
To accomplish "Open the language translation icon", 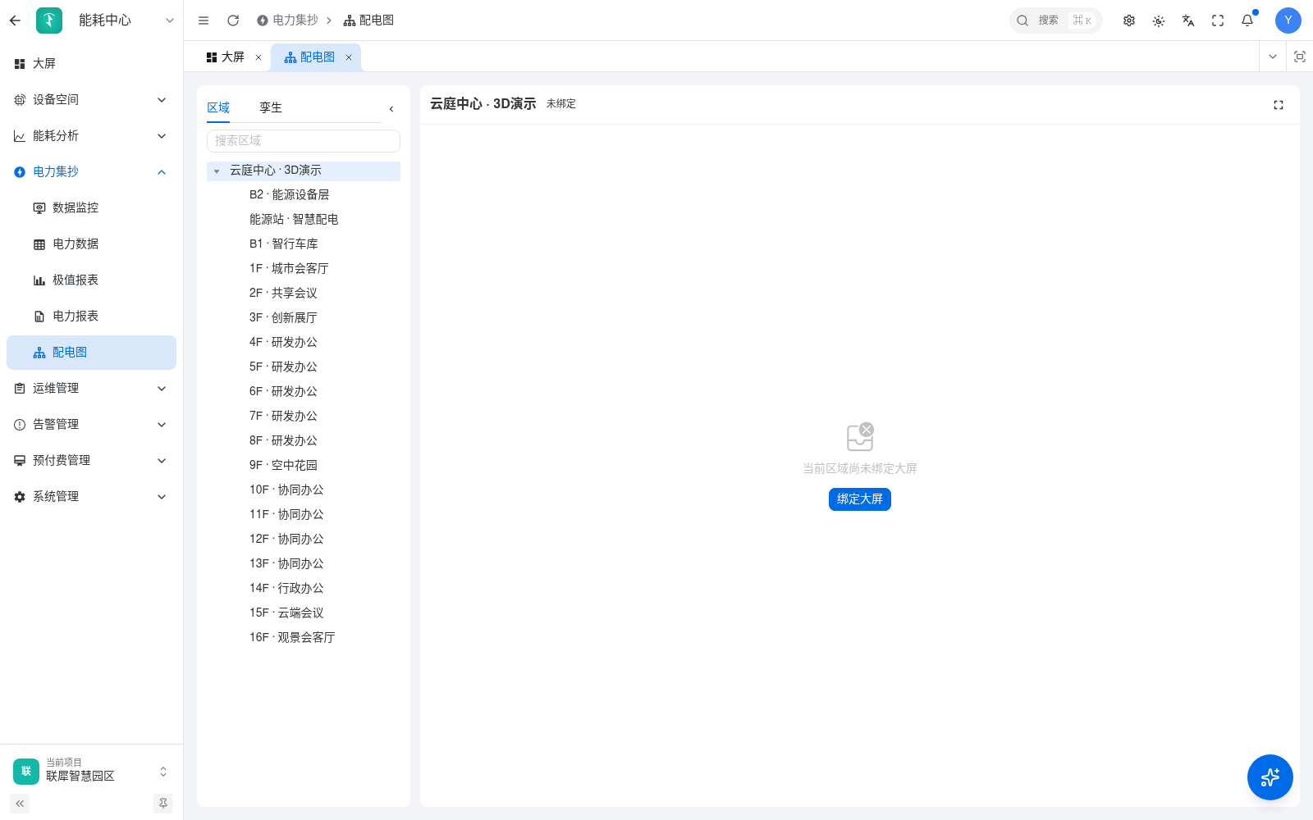I will (1188, 20).
